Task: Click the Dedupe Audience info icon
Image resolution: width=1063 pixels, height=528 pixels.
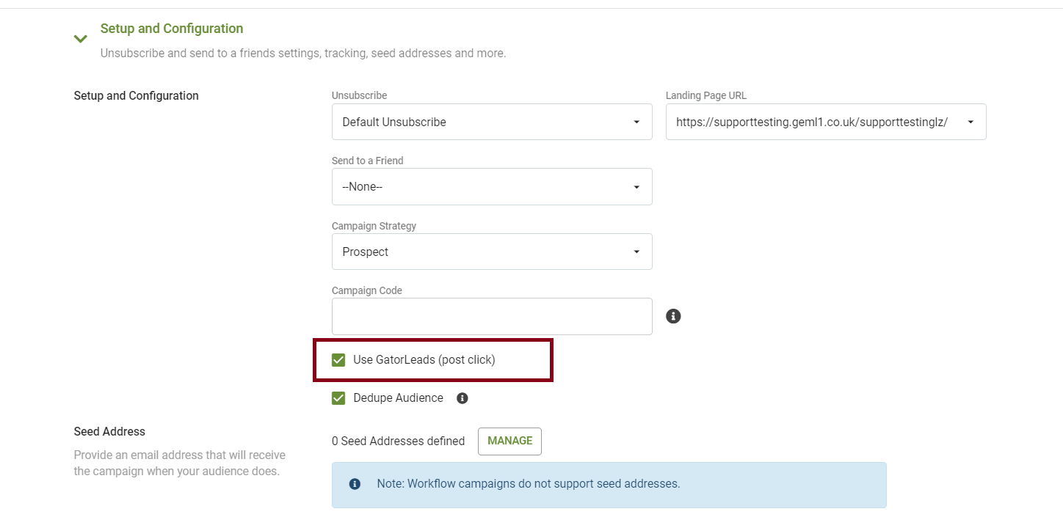Action: [462, 398]
